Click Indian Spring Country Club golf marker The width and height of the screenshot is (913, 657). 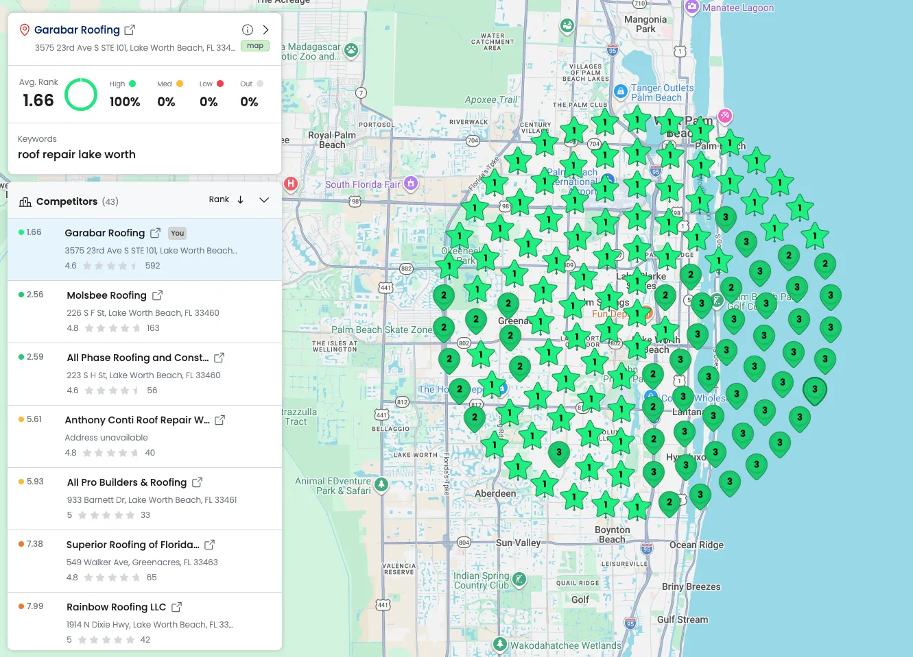point(519,580)
